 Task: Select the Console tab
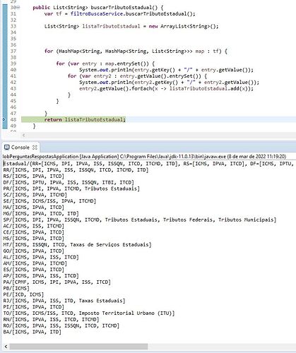[x=20, y=148]
